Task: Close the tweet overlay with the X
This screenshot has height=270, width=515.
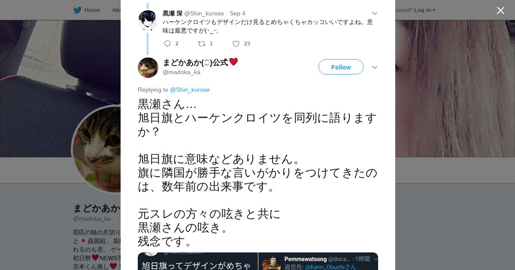Action: (500, 10)
